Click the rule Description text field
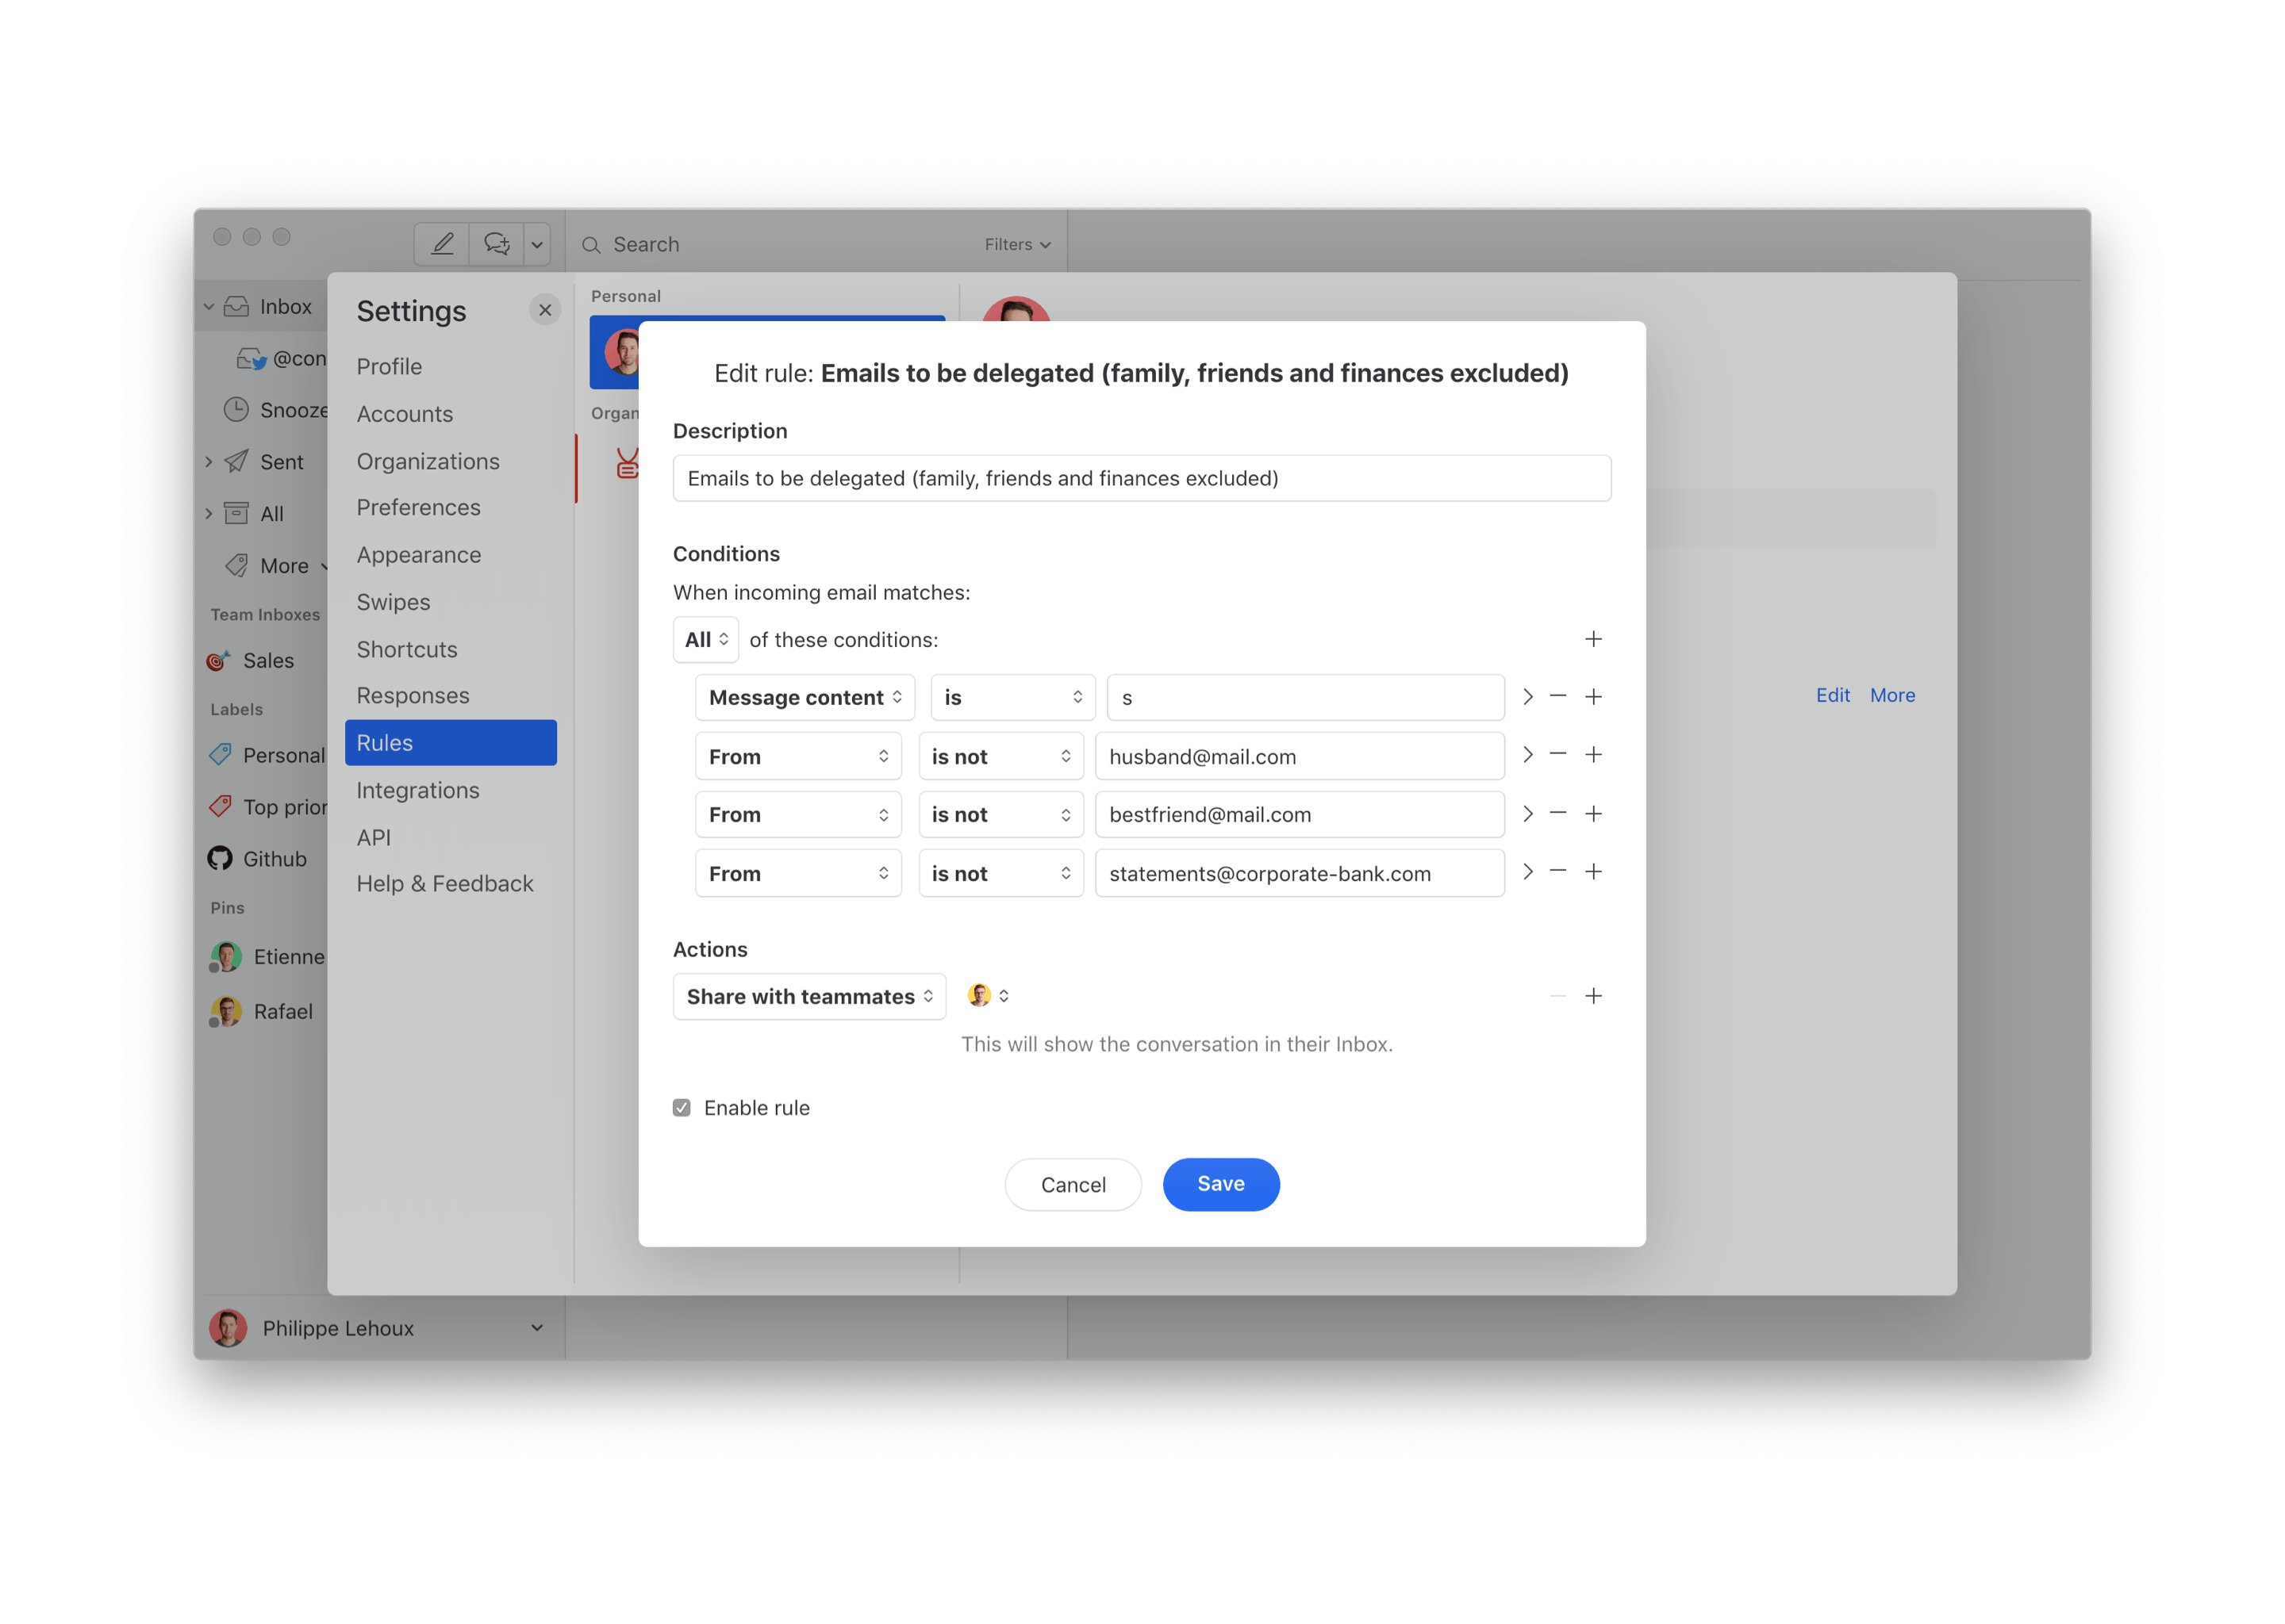The height and width of the screenshot is (1624, 2285). pos(1140,478)
